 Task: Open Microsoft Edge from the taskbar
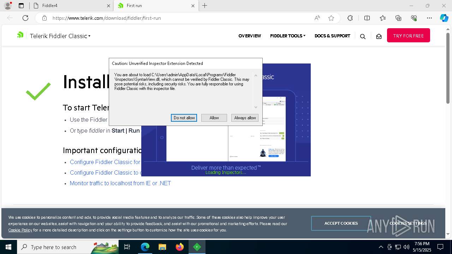(145, 247)
